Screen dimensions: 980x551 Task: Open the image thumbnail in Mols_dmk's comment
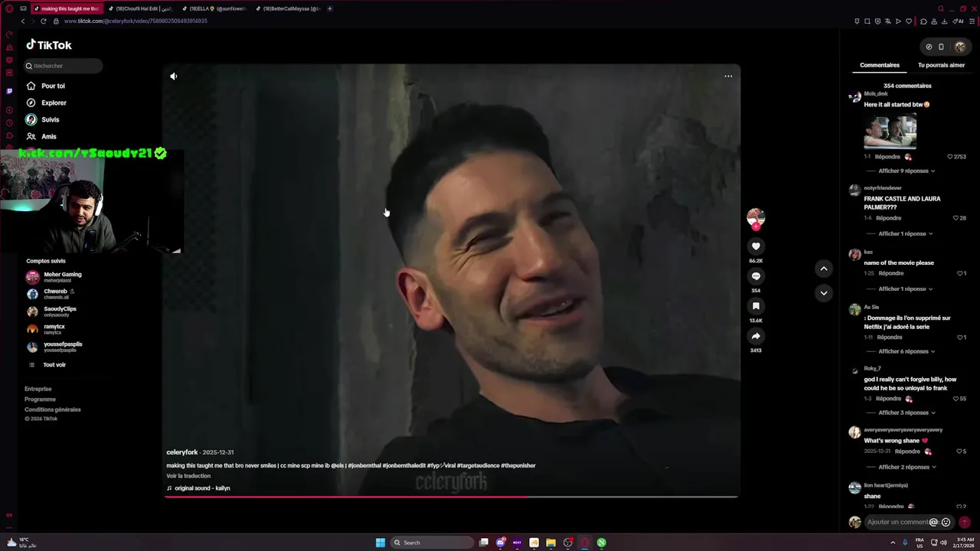(x=890, y=131)
